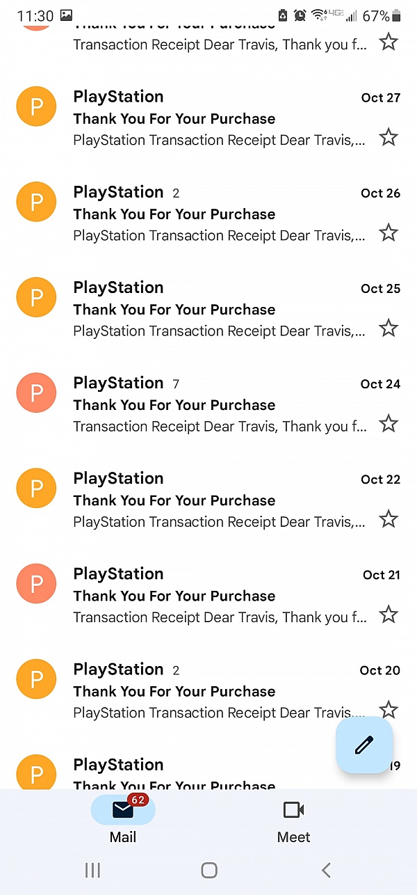Tap the recent apps icon in the navigation bar
The image size is (417, 895).
tap(92, 869)
